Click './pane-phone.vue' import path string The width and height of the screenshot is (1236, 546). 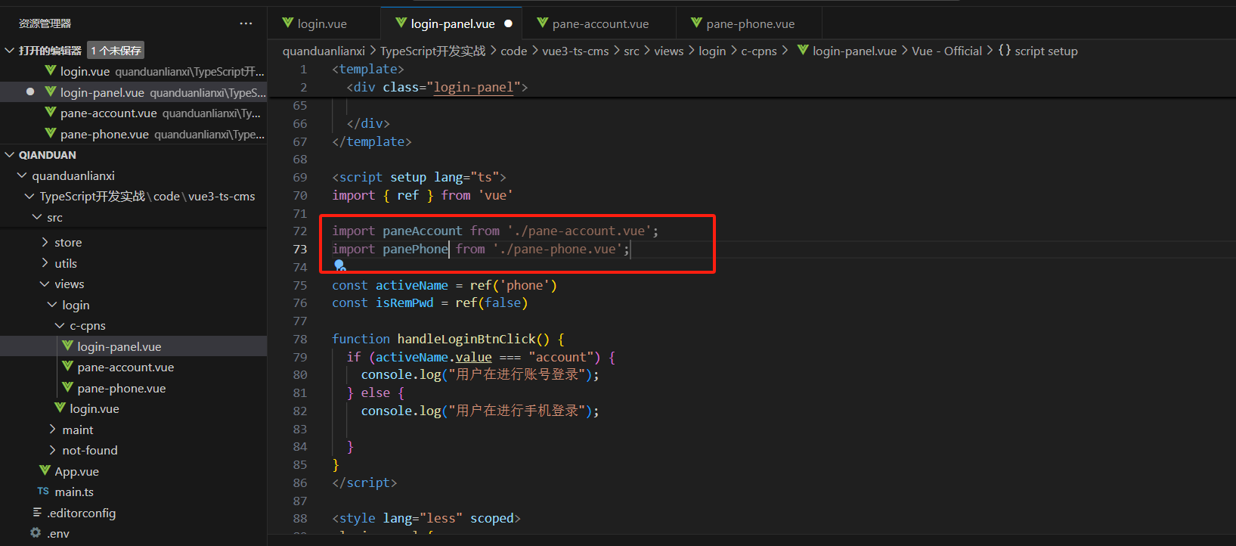tap(557, 249)
